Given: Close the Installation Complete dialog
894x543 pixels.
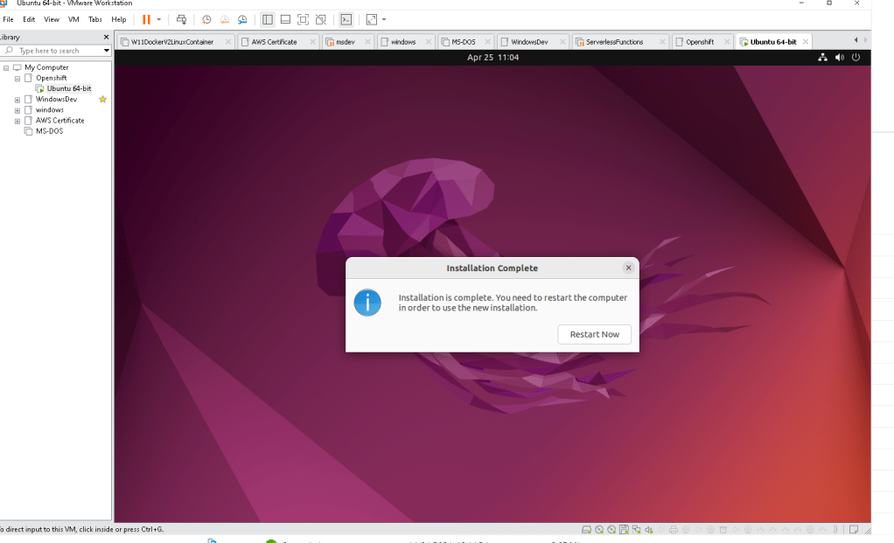Looking at the screenshot, I should click(628, 268).
